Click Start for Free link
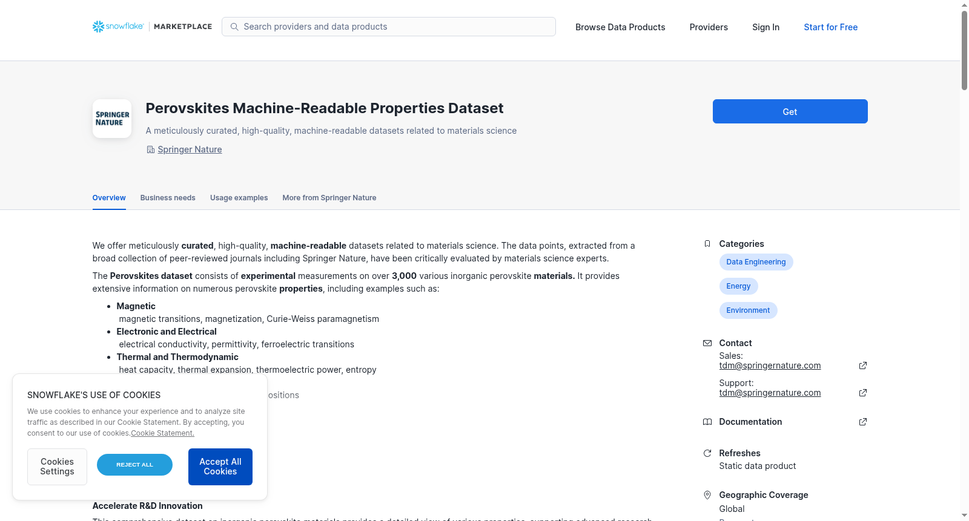Screen dimensions: 969x521 coord(830,27)
